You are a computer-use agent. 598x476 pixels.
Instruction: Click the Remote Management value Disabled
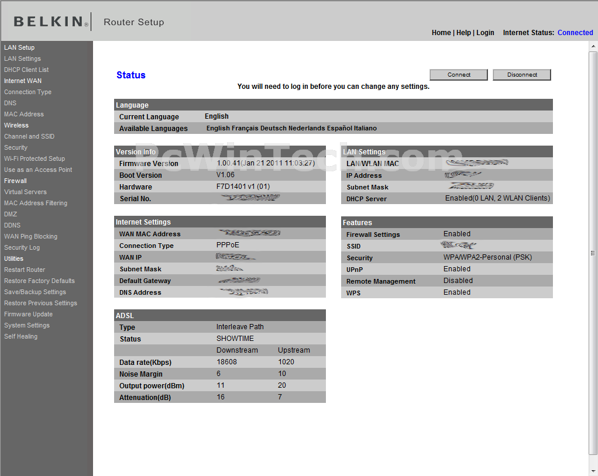[458, 281]
